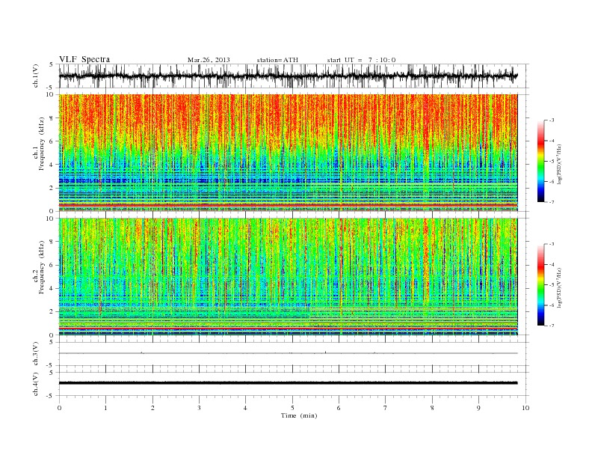This screenshot has height=458, width=592.
Task: Click the "Time (min)" axis label
Action: (299, 415)
